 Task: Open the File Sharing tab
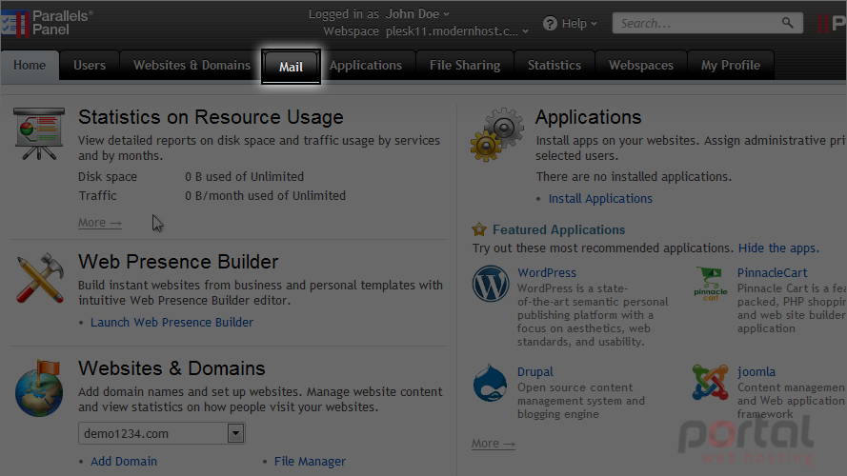click(x=465, y=66)
